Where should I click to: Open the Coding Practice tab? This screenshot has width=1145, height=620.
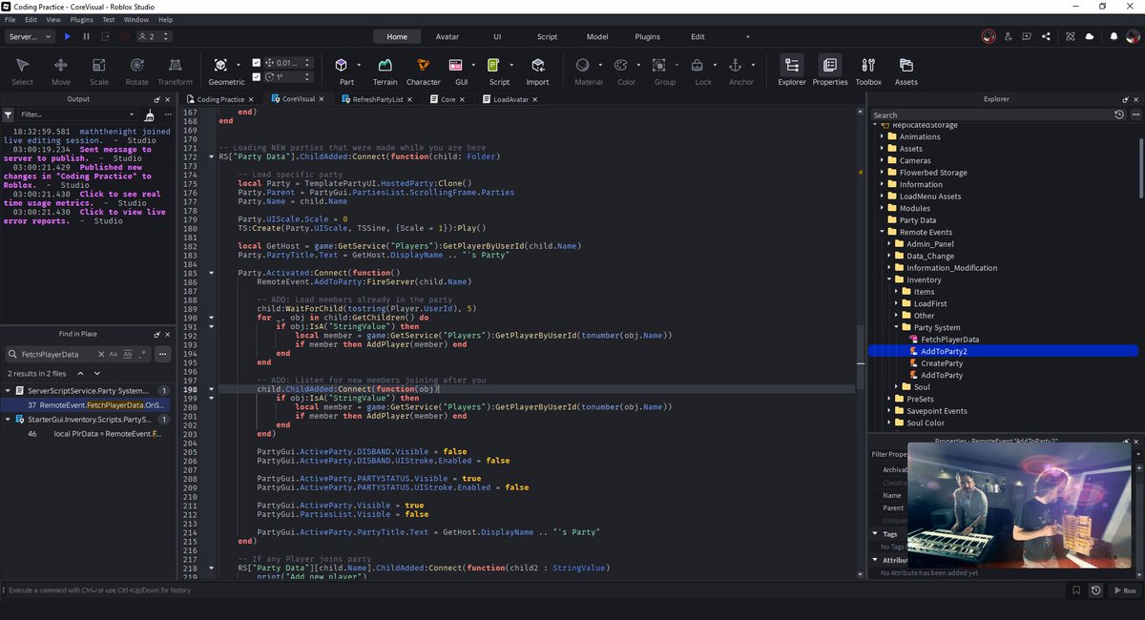coord(220,99)
